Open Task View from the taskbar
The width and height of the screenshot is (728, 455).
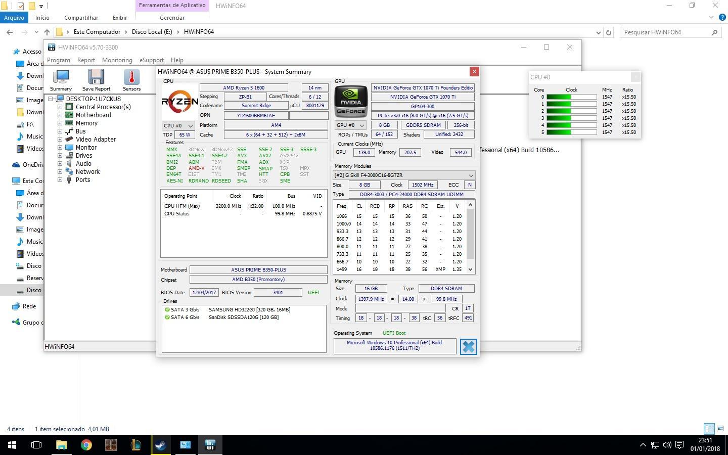36,445
